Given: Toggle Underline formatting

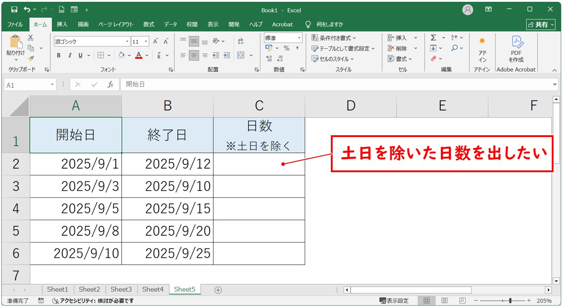Looking at the screenshot, I should coord(80,55).
